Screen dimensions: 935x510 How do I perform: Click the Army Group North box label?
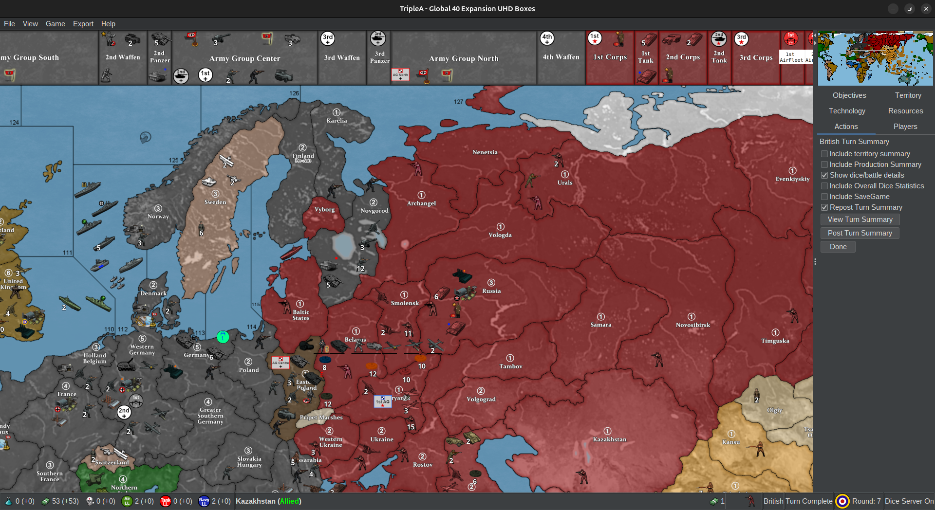click(x=464, y=58)
